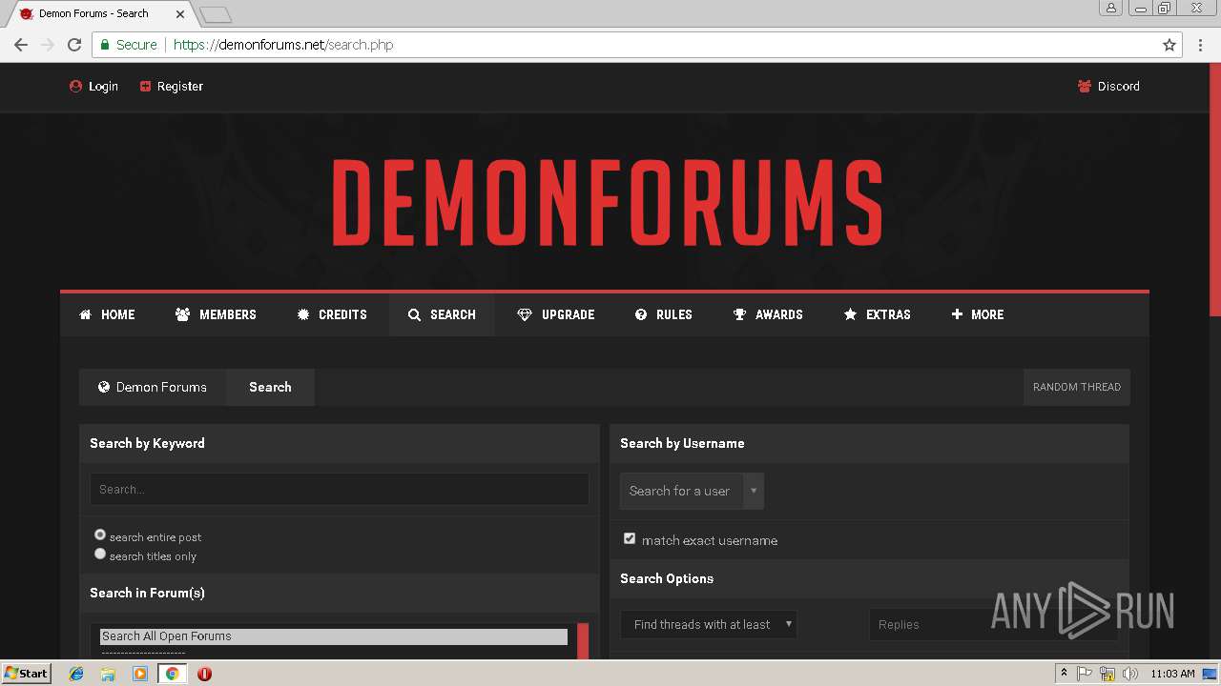The width and height of the screenshot is (1221, 686).
Task: Reload the page with refresh icon
Action: [74, 45]
